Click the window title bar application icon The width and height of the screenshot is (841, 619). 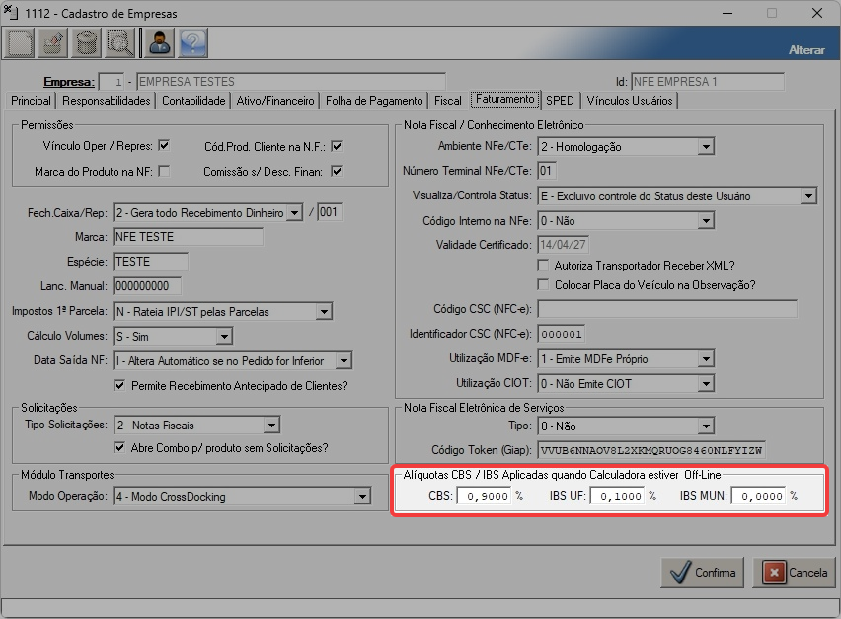(x=11, y=12)
